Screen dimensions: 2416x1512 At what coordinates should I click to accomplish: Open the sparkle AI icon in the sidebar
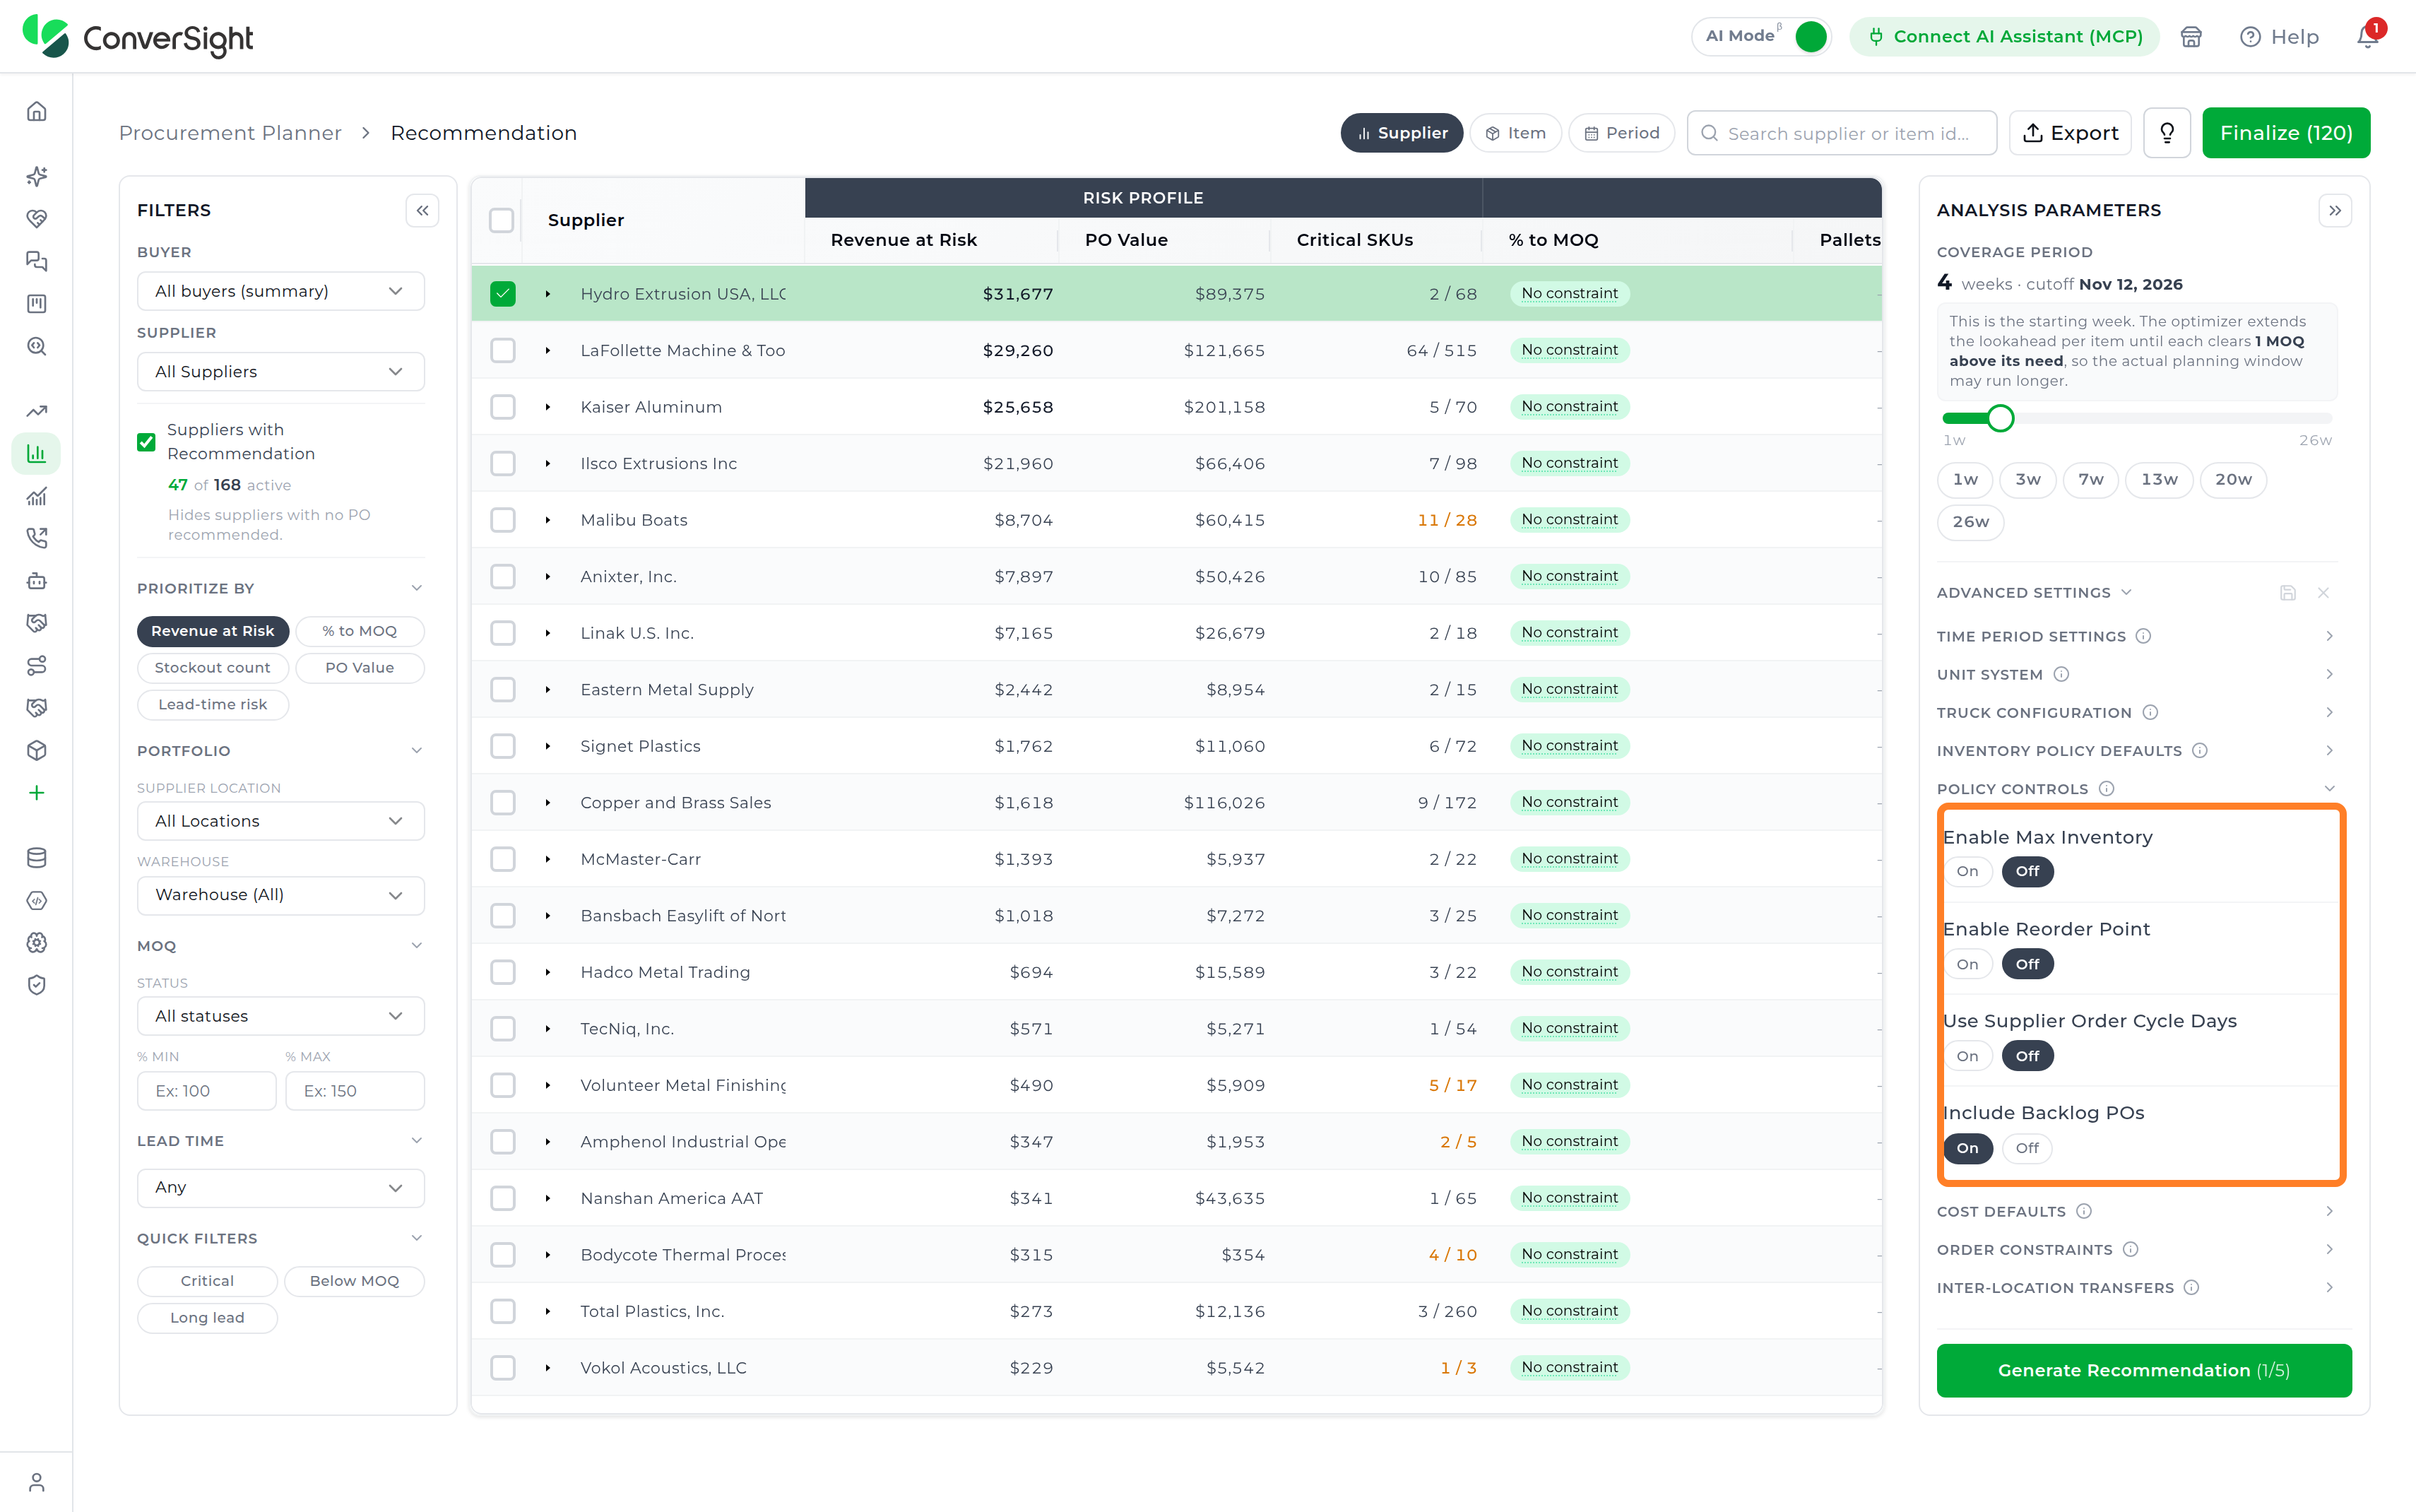click(x=37, y=177)
